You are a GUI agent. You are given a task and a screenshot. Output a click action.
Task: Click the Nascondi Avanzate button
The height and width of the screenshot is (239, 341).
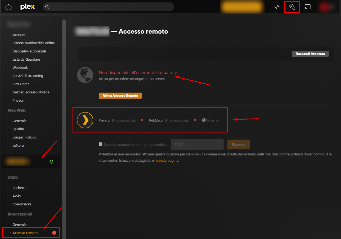click(x=310, y=54)
